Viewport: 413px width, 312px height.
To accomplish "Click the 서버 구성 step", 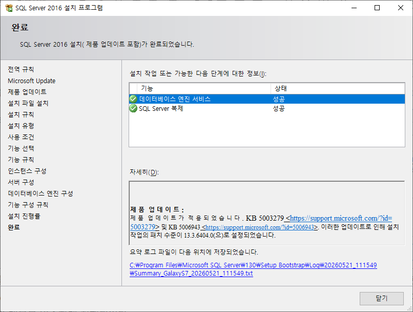I will [x=21, y=182].
